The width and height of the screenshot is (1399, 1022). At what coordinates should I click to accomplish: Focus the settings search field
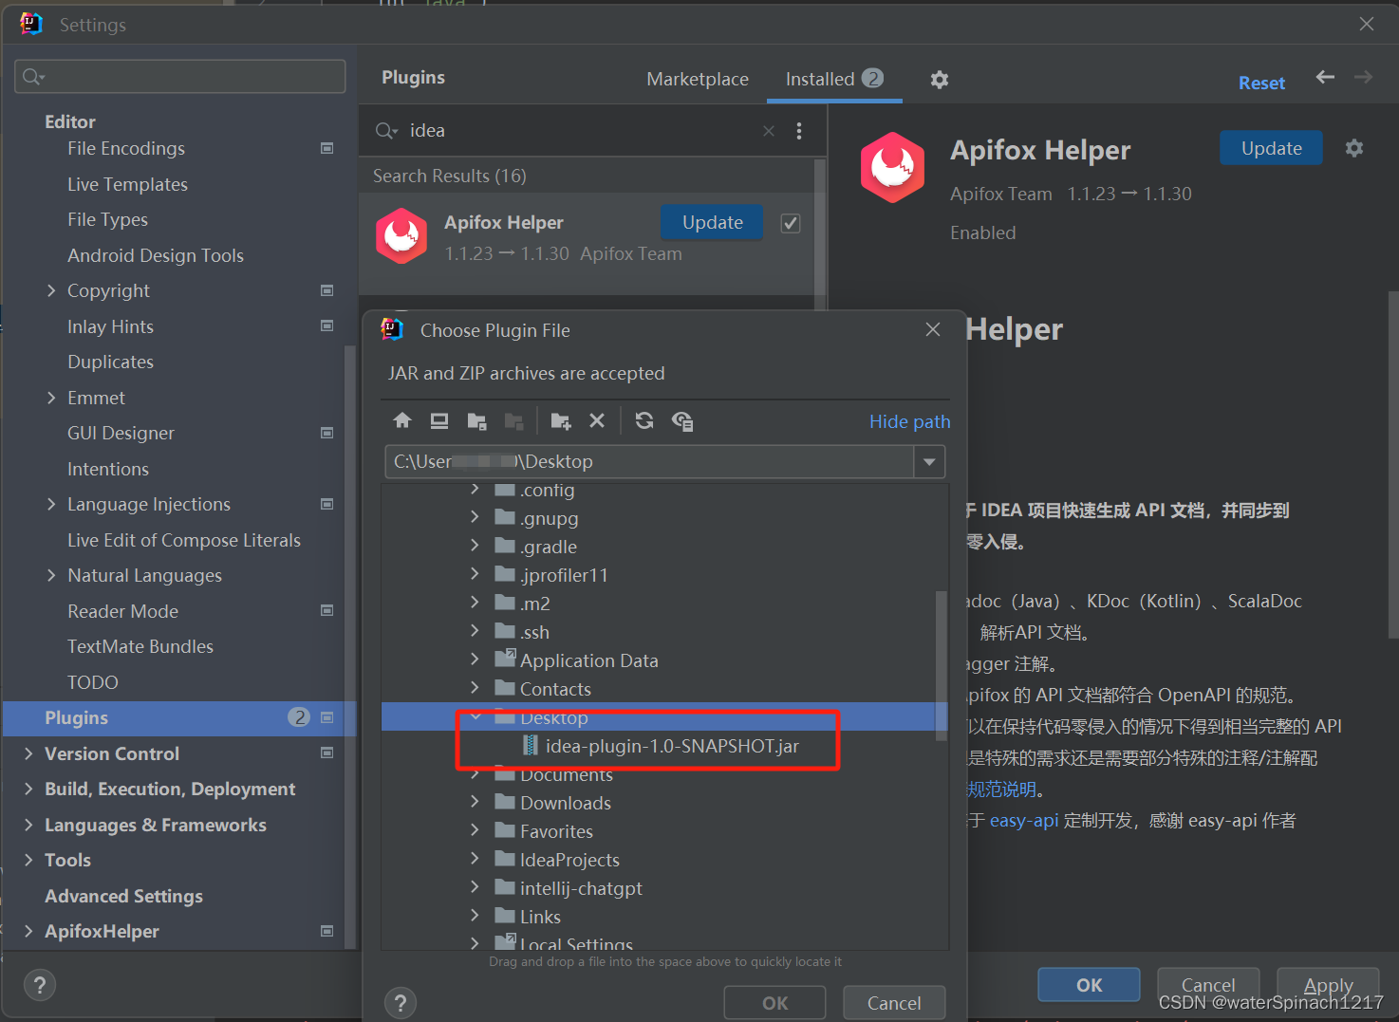pos(180,77)
